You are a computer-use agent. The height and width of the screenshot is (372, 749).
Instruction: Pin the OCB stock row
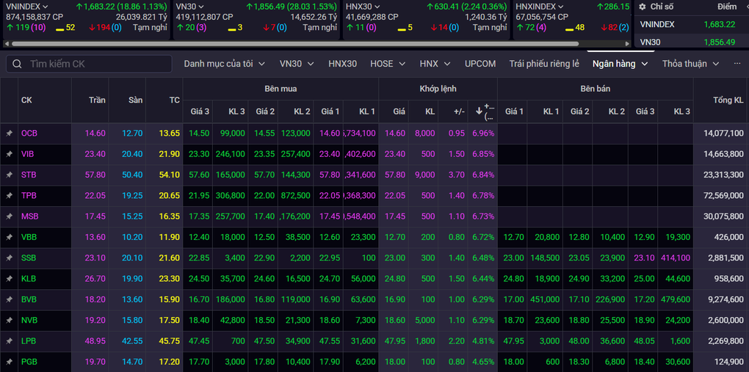point(9,134)
